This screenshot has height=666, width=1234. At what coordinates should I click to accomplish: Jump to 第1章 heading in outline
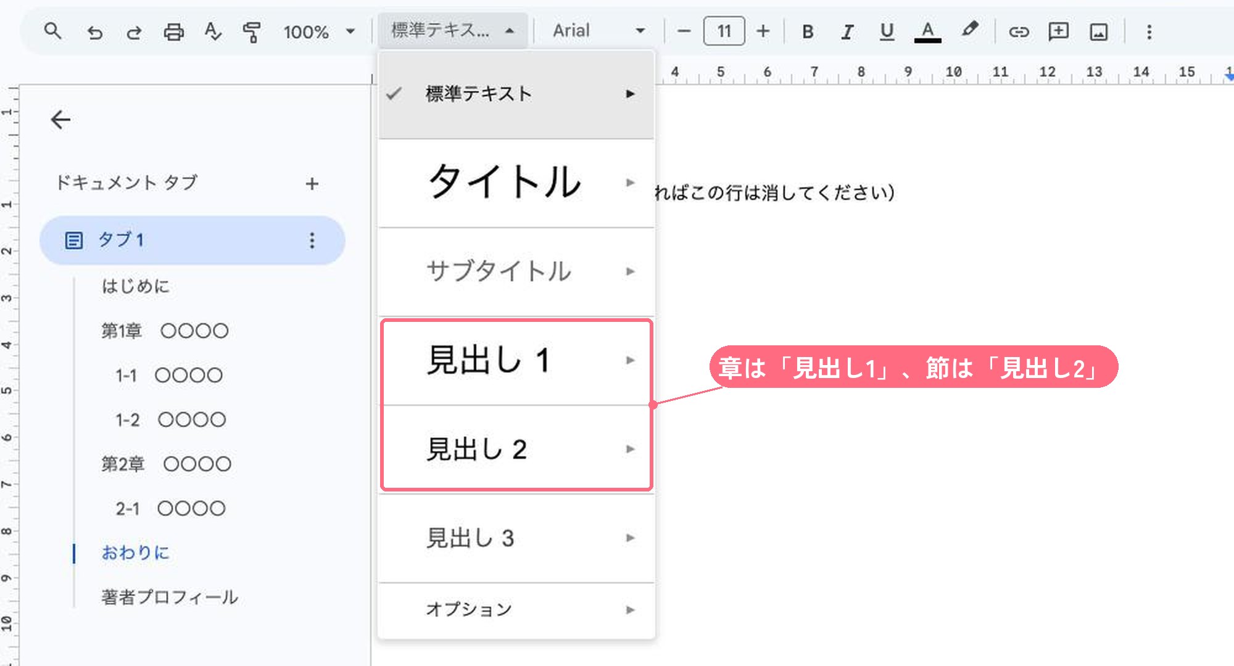pos(165,331)
